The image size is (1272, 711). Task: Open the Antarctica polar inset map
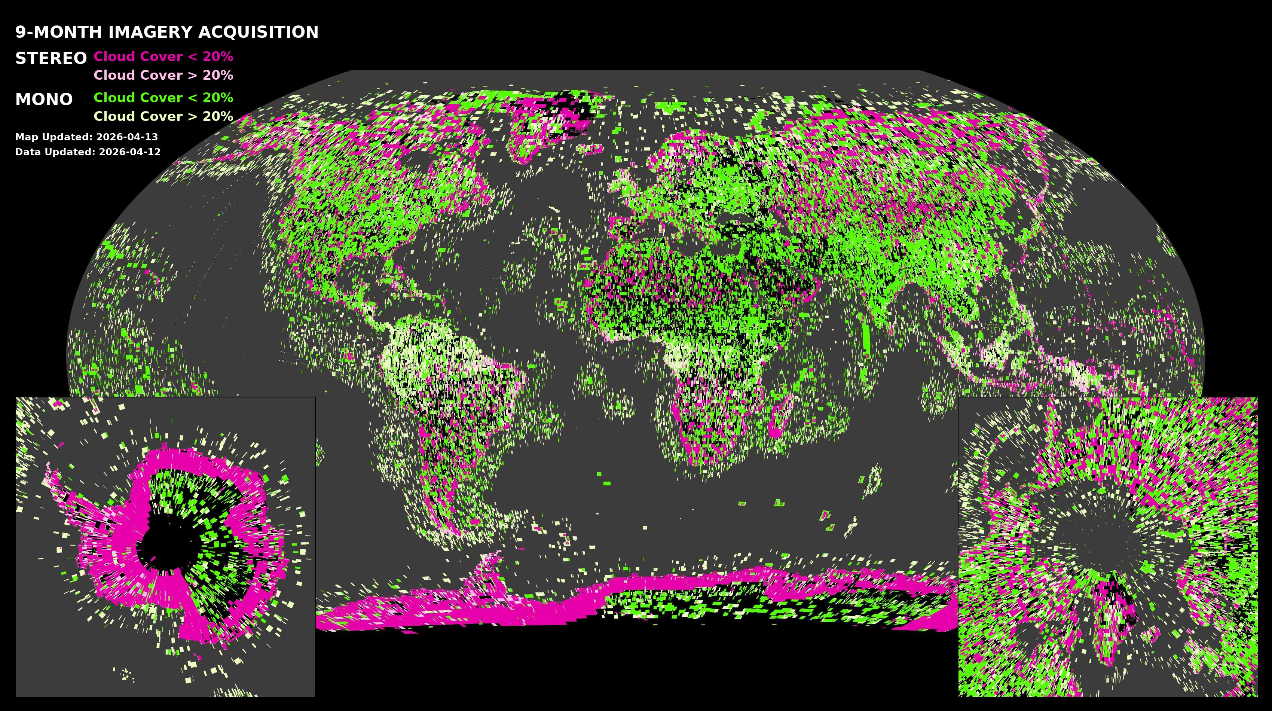coord(165,547)
